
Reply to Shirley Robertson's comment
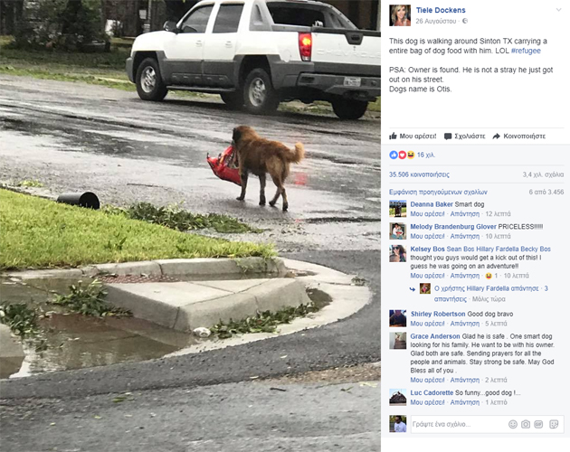tap(464, 324)
